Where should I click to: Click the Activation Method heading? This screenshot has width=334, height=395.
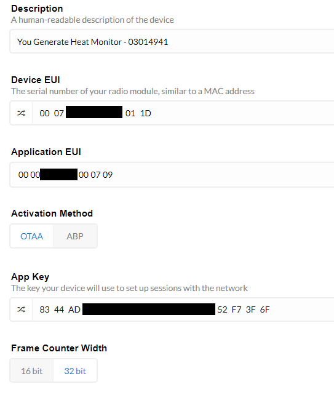[52, 213]
